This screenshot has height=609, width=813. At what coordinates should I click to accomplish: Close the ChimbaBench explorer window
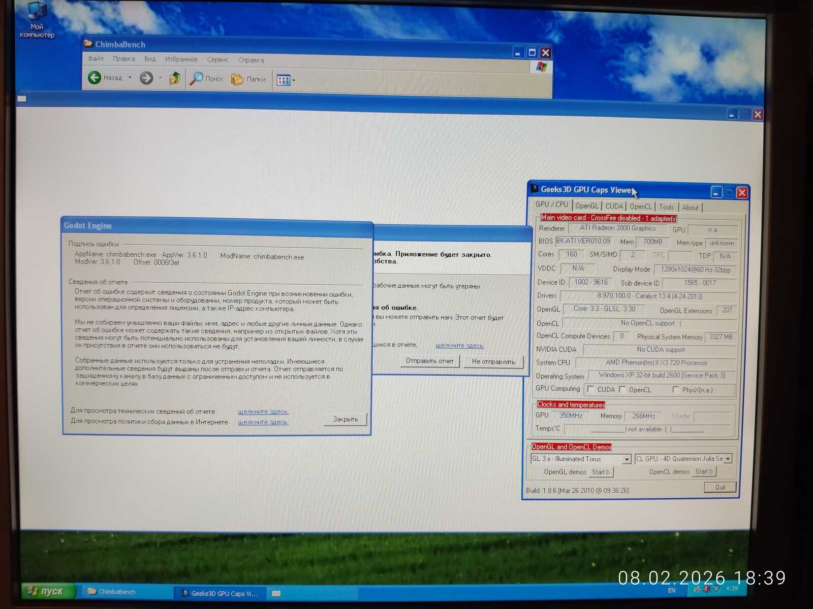point(546,53)
